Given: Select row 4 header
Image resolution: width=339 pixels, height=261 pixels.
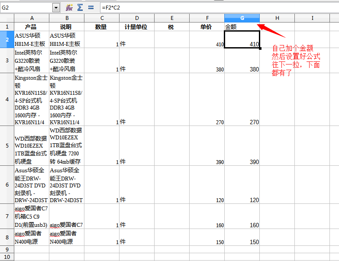Looking at the screenshot, I should 7,100.
